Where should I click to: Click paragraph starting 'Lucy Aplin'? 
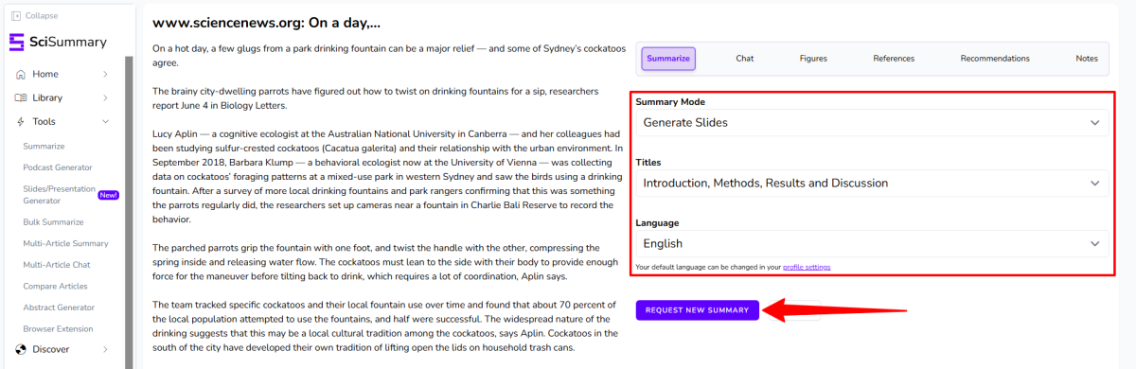[x=387, y=176]
